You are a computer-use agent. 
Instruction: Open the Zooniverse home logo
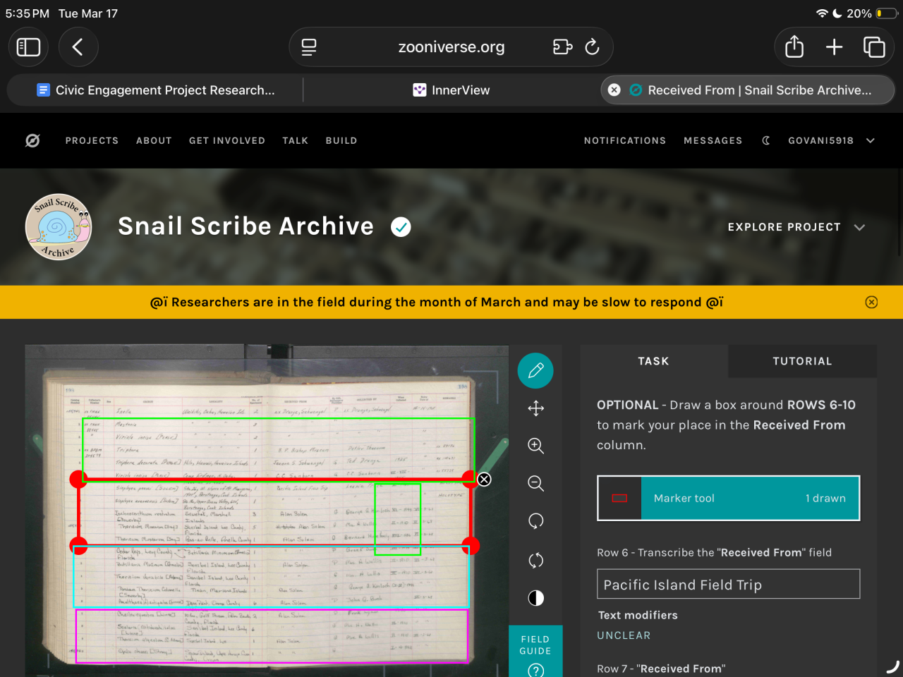point(32,140)
